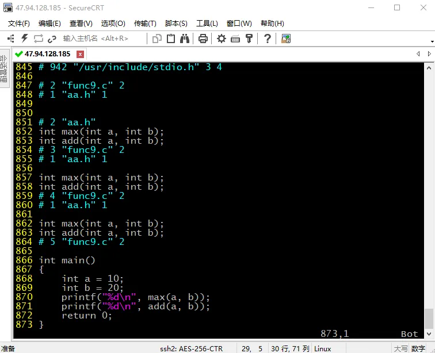The image size is (435, 353).
Task: Open the 脚本(S) menu
Action: click(176, 24)
